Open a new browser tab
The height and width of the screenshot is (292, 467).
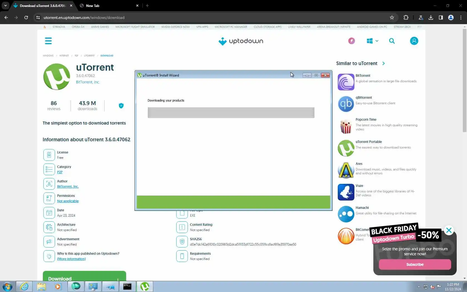[147, 6]
